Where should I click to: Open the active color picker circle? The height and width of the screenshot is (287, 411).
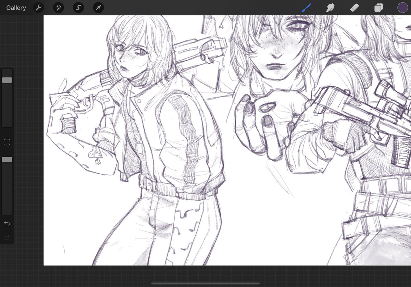point(402,8)
